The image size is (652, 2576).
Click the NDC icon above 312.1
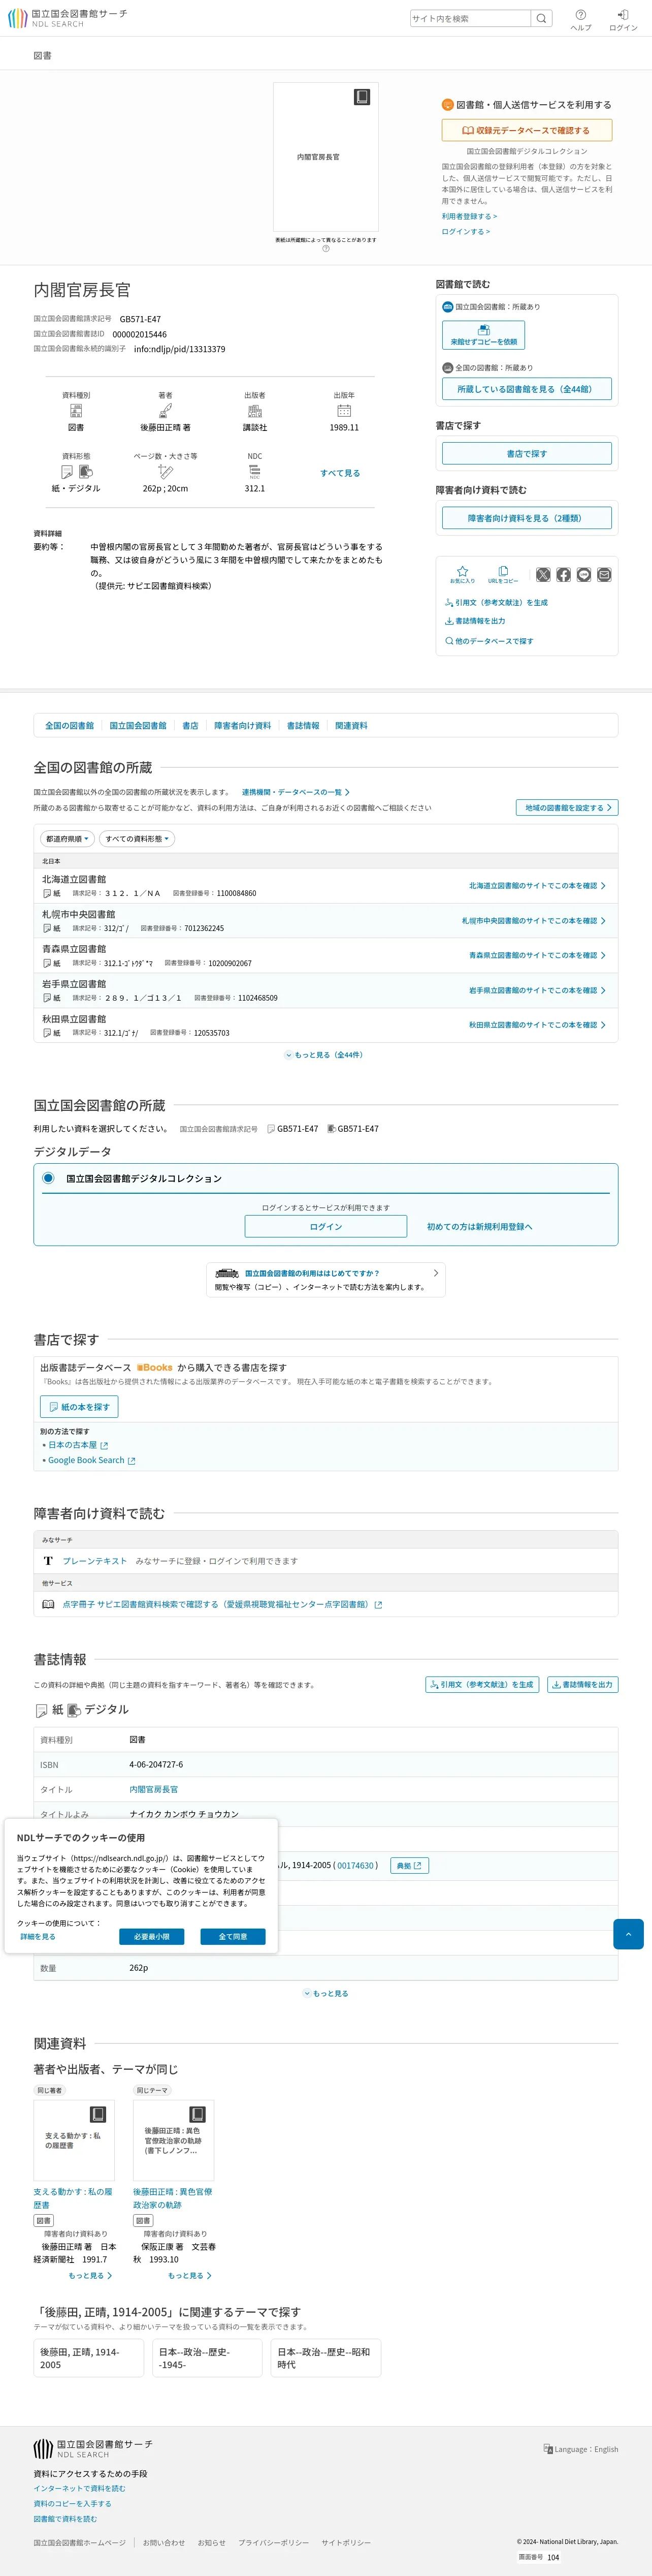pos(254,471)
